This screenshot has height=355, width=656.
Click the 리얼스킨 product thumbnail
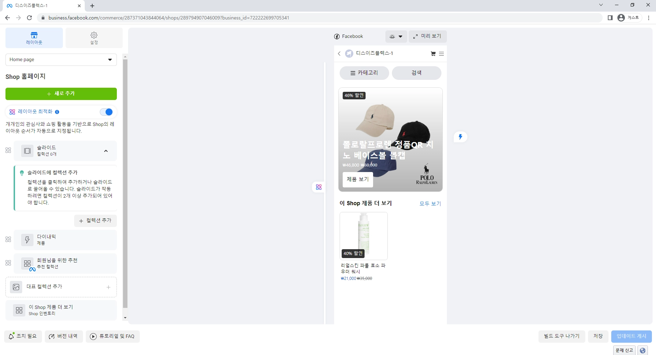pyautogui.click(x=364, y=236)
